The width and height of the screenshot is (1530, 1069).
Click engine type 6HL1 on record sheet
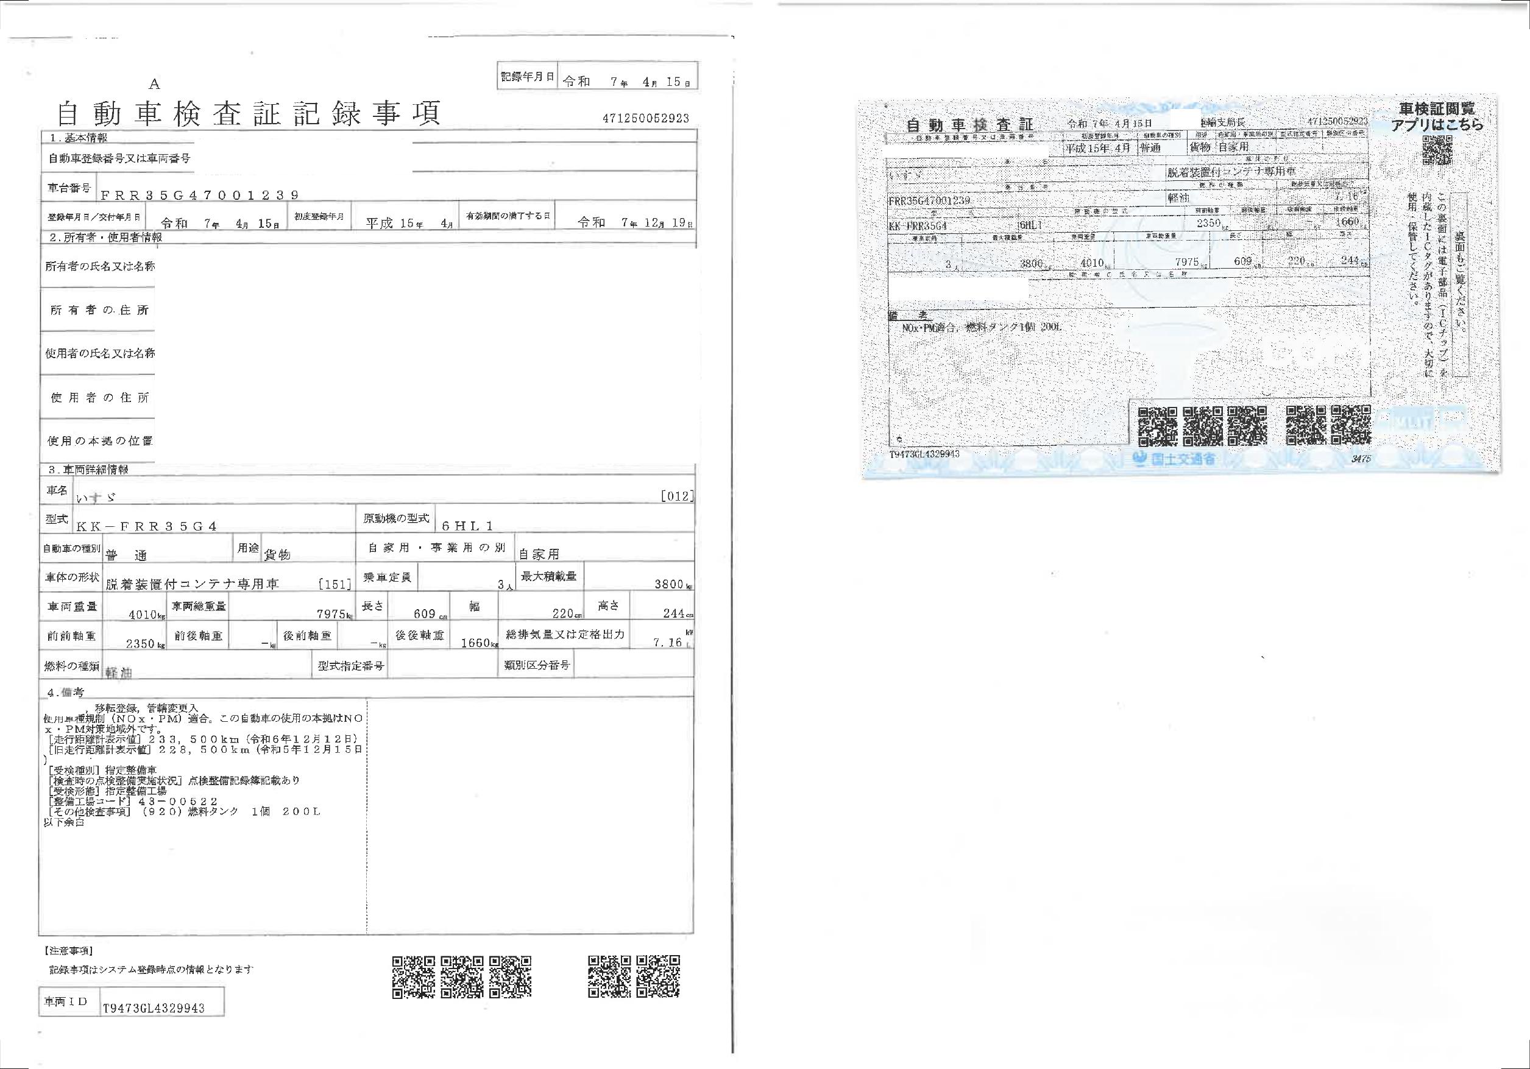pos(467,526)
